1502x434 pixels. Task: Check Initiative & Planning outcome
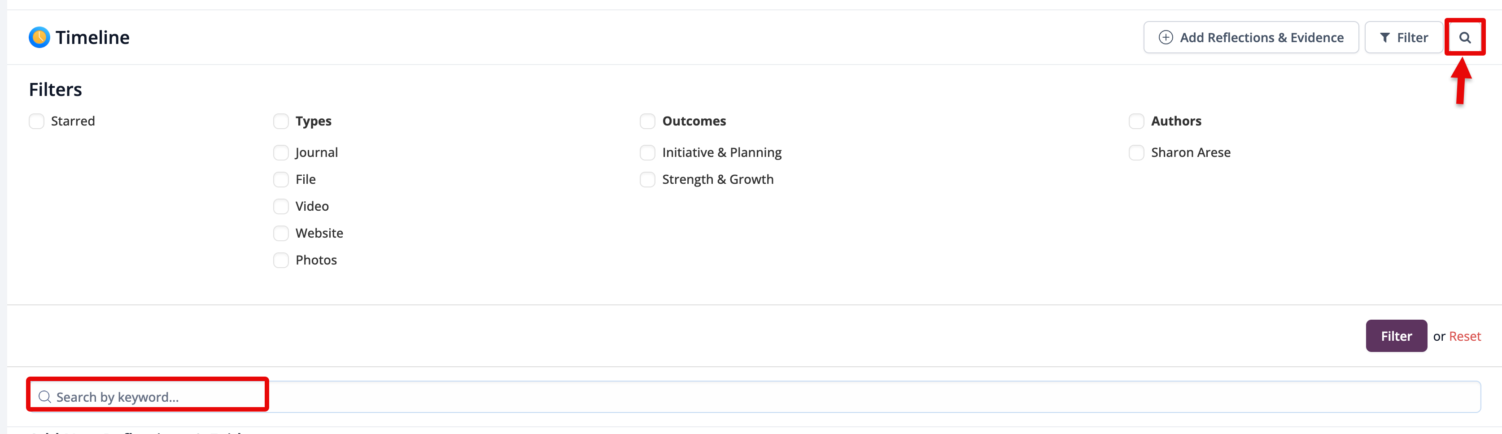tap(647, 152)
